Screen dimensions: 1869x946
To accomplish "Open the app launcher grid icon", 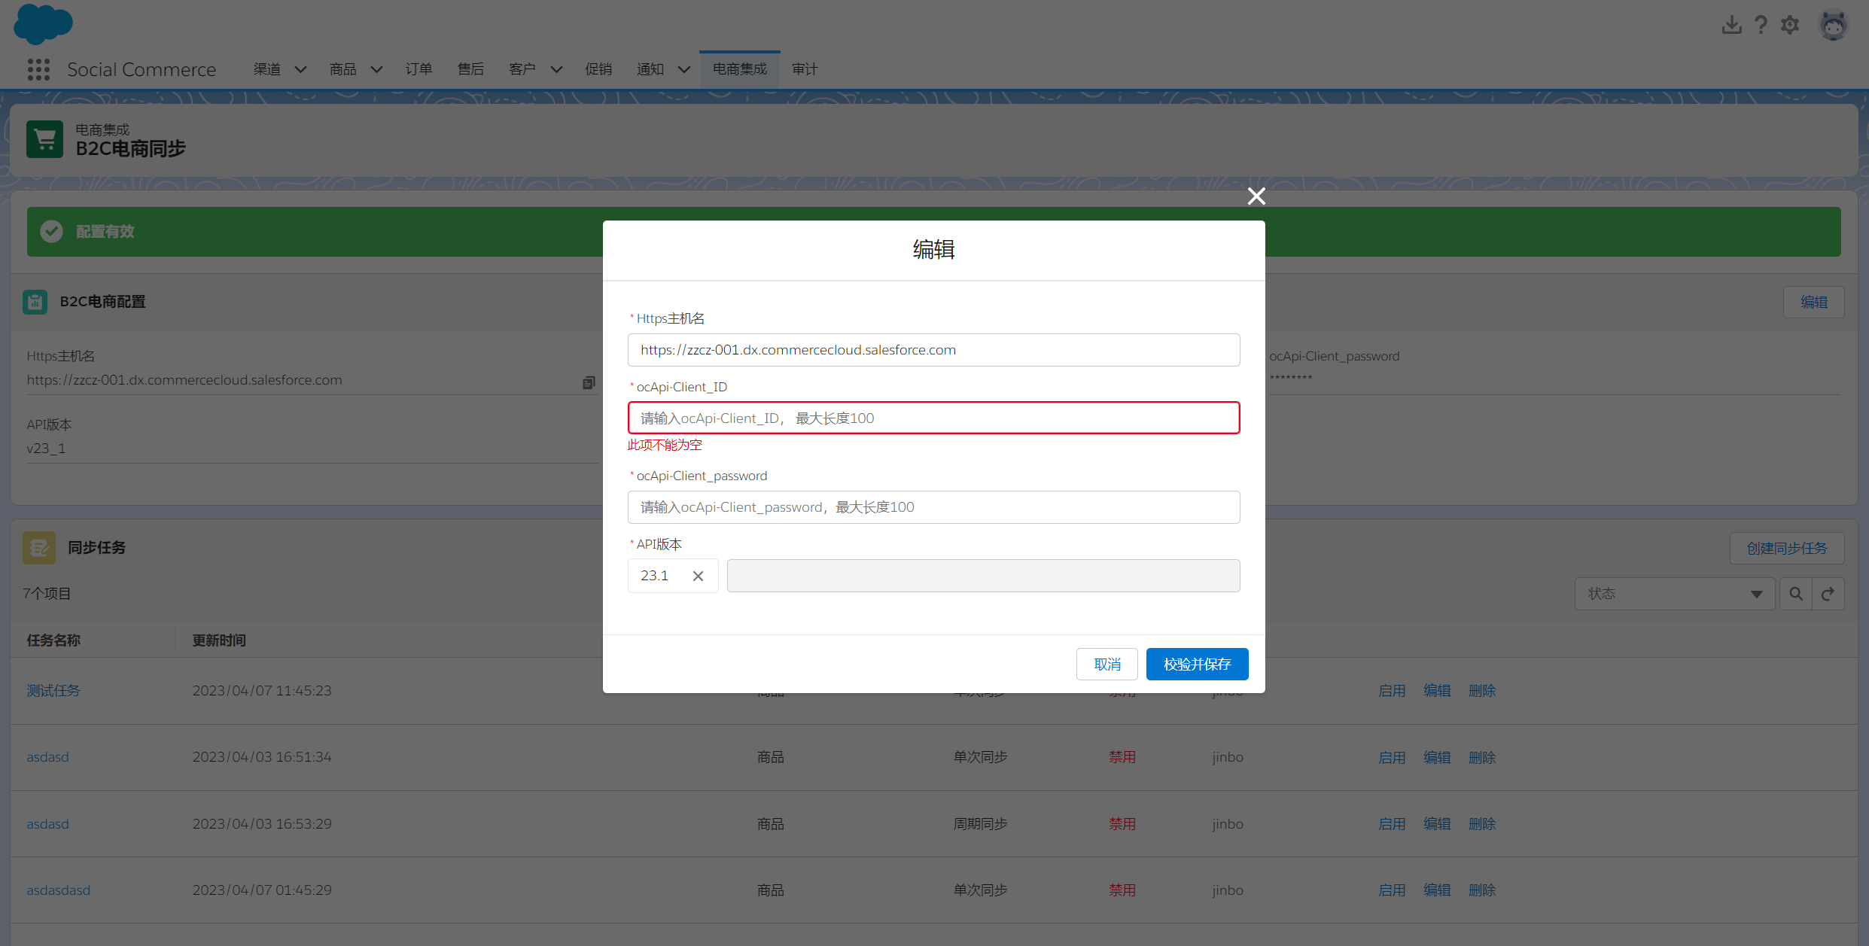I will click(x=38, y=69).
